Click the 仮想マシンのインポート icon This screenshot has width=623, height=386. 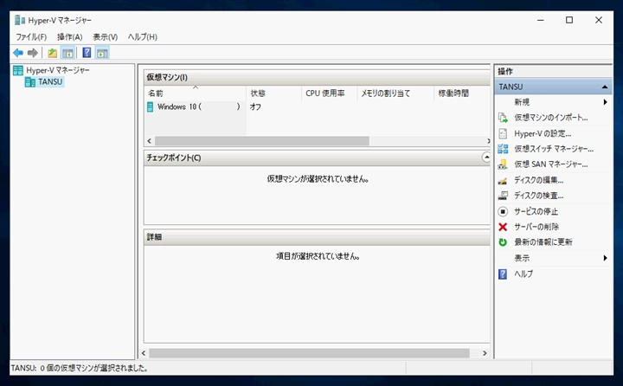(503, 118)
